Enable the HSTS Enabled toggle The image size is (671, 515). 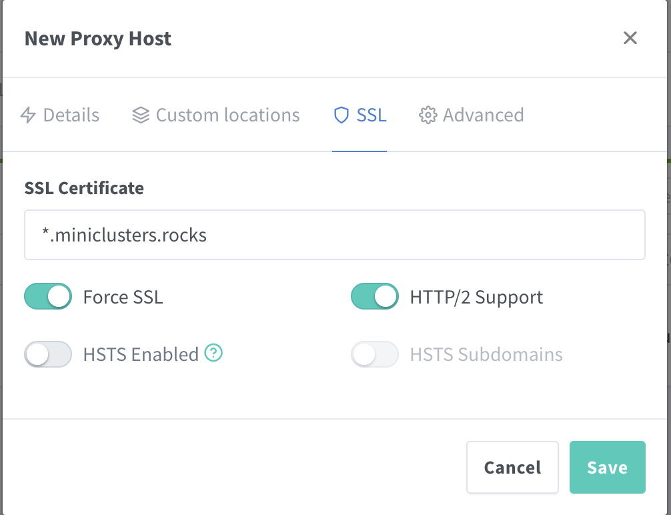click(x=48, y=354)
